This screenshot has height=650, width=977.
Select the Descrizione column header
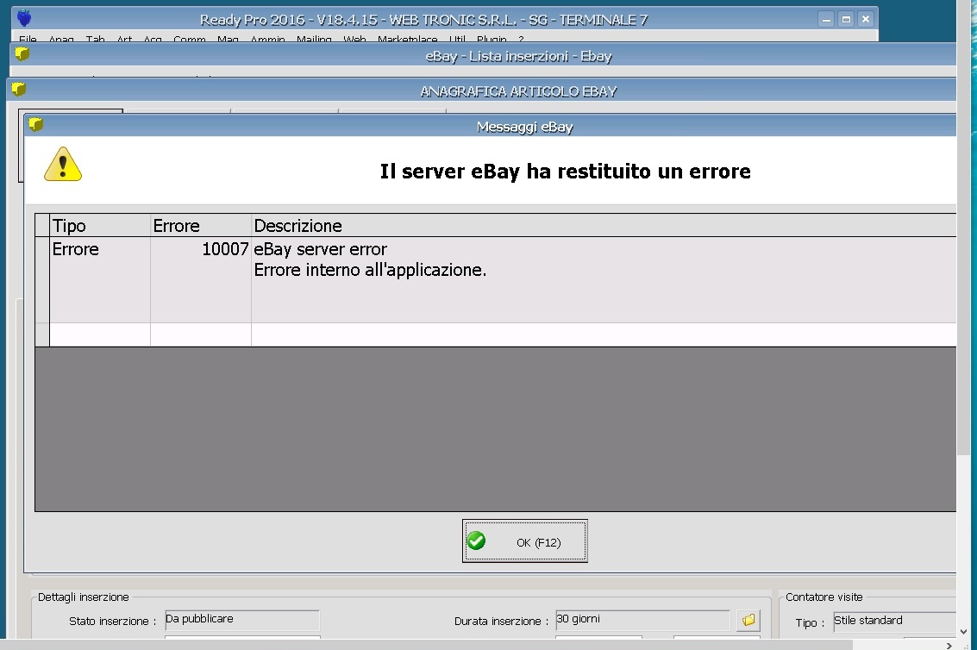click(604, 225)
